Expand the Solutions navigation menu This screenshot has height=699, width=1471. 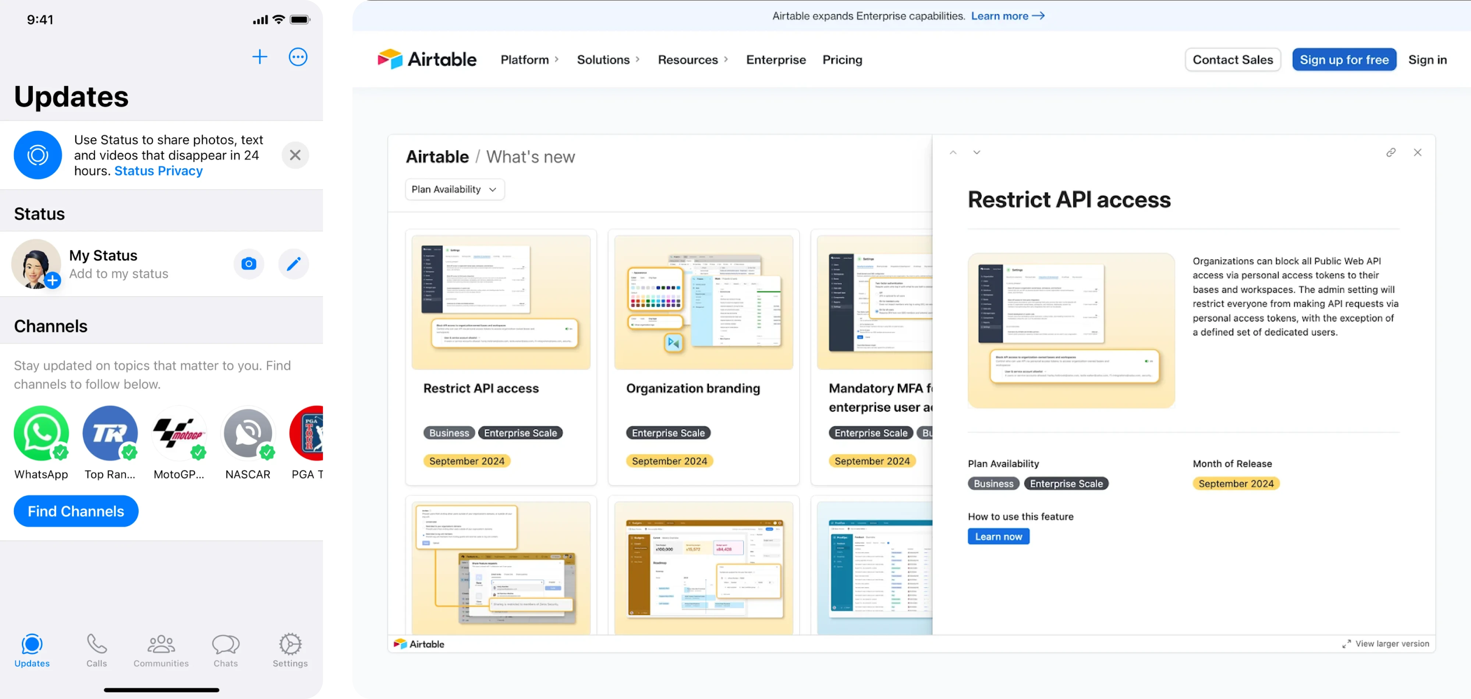608,59
